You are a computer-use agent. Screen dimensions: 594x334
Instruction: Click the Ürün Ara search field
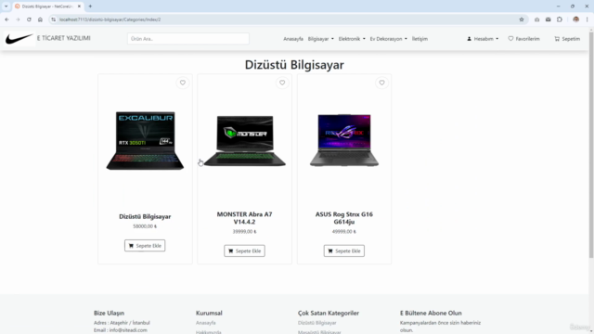(188, 39)
